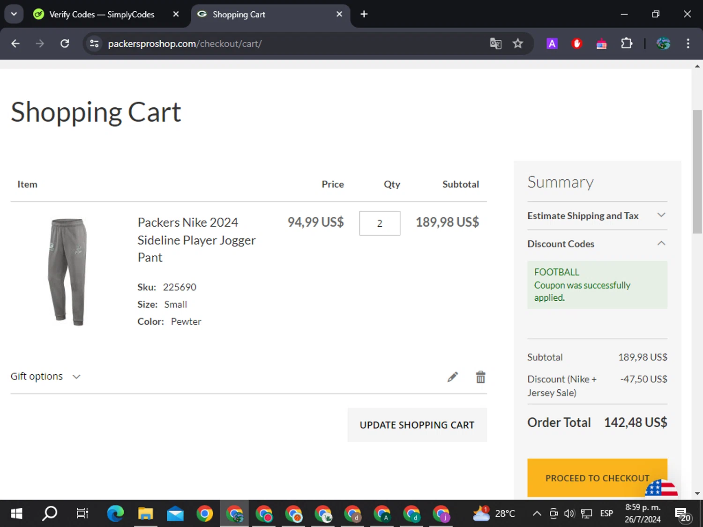Click the browser forward arrow
The image size is (703, 527).
point(40,44)
